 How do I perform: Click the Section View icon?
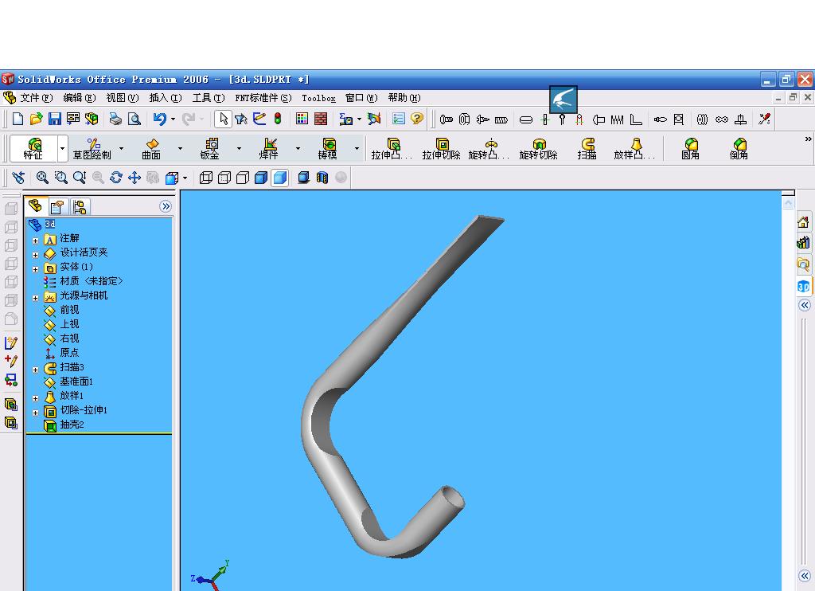point(322,178)
